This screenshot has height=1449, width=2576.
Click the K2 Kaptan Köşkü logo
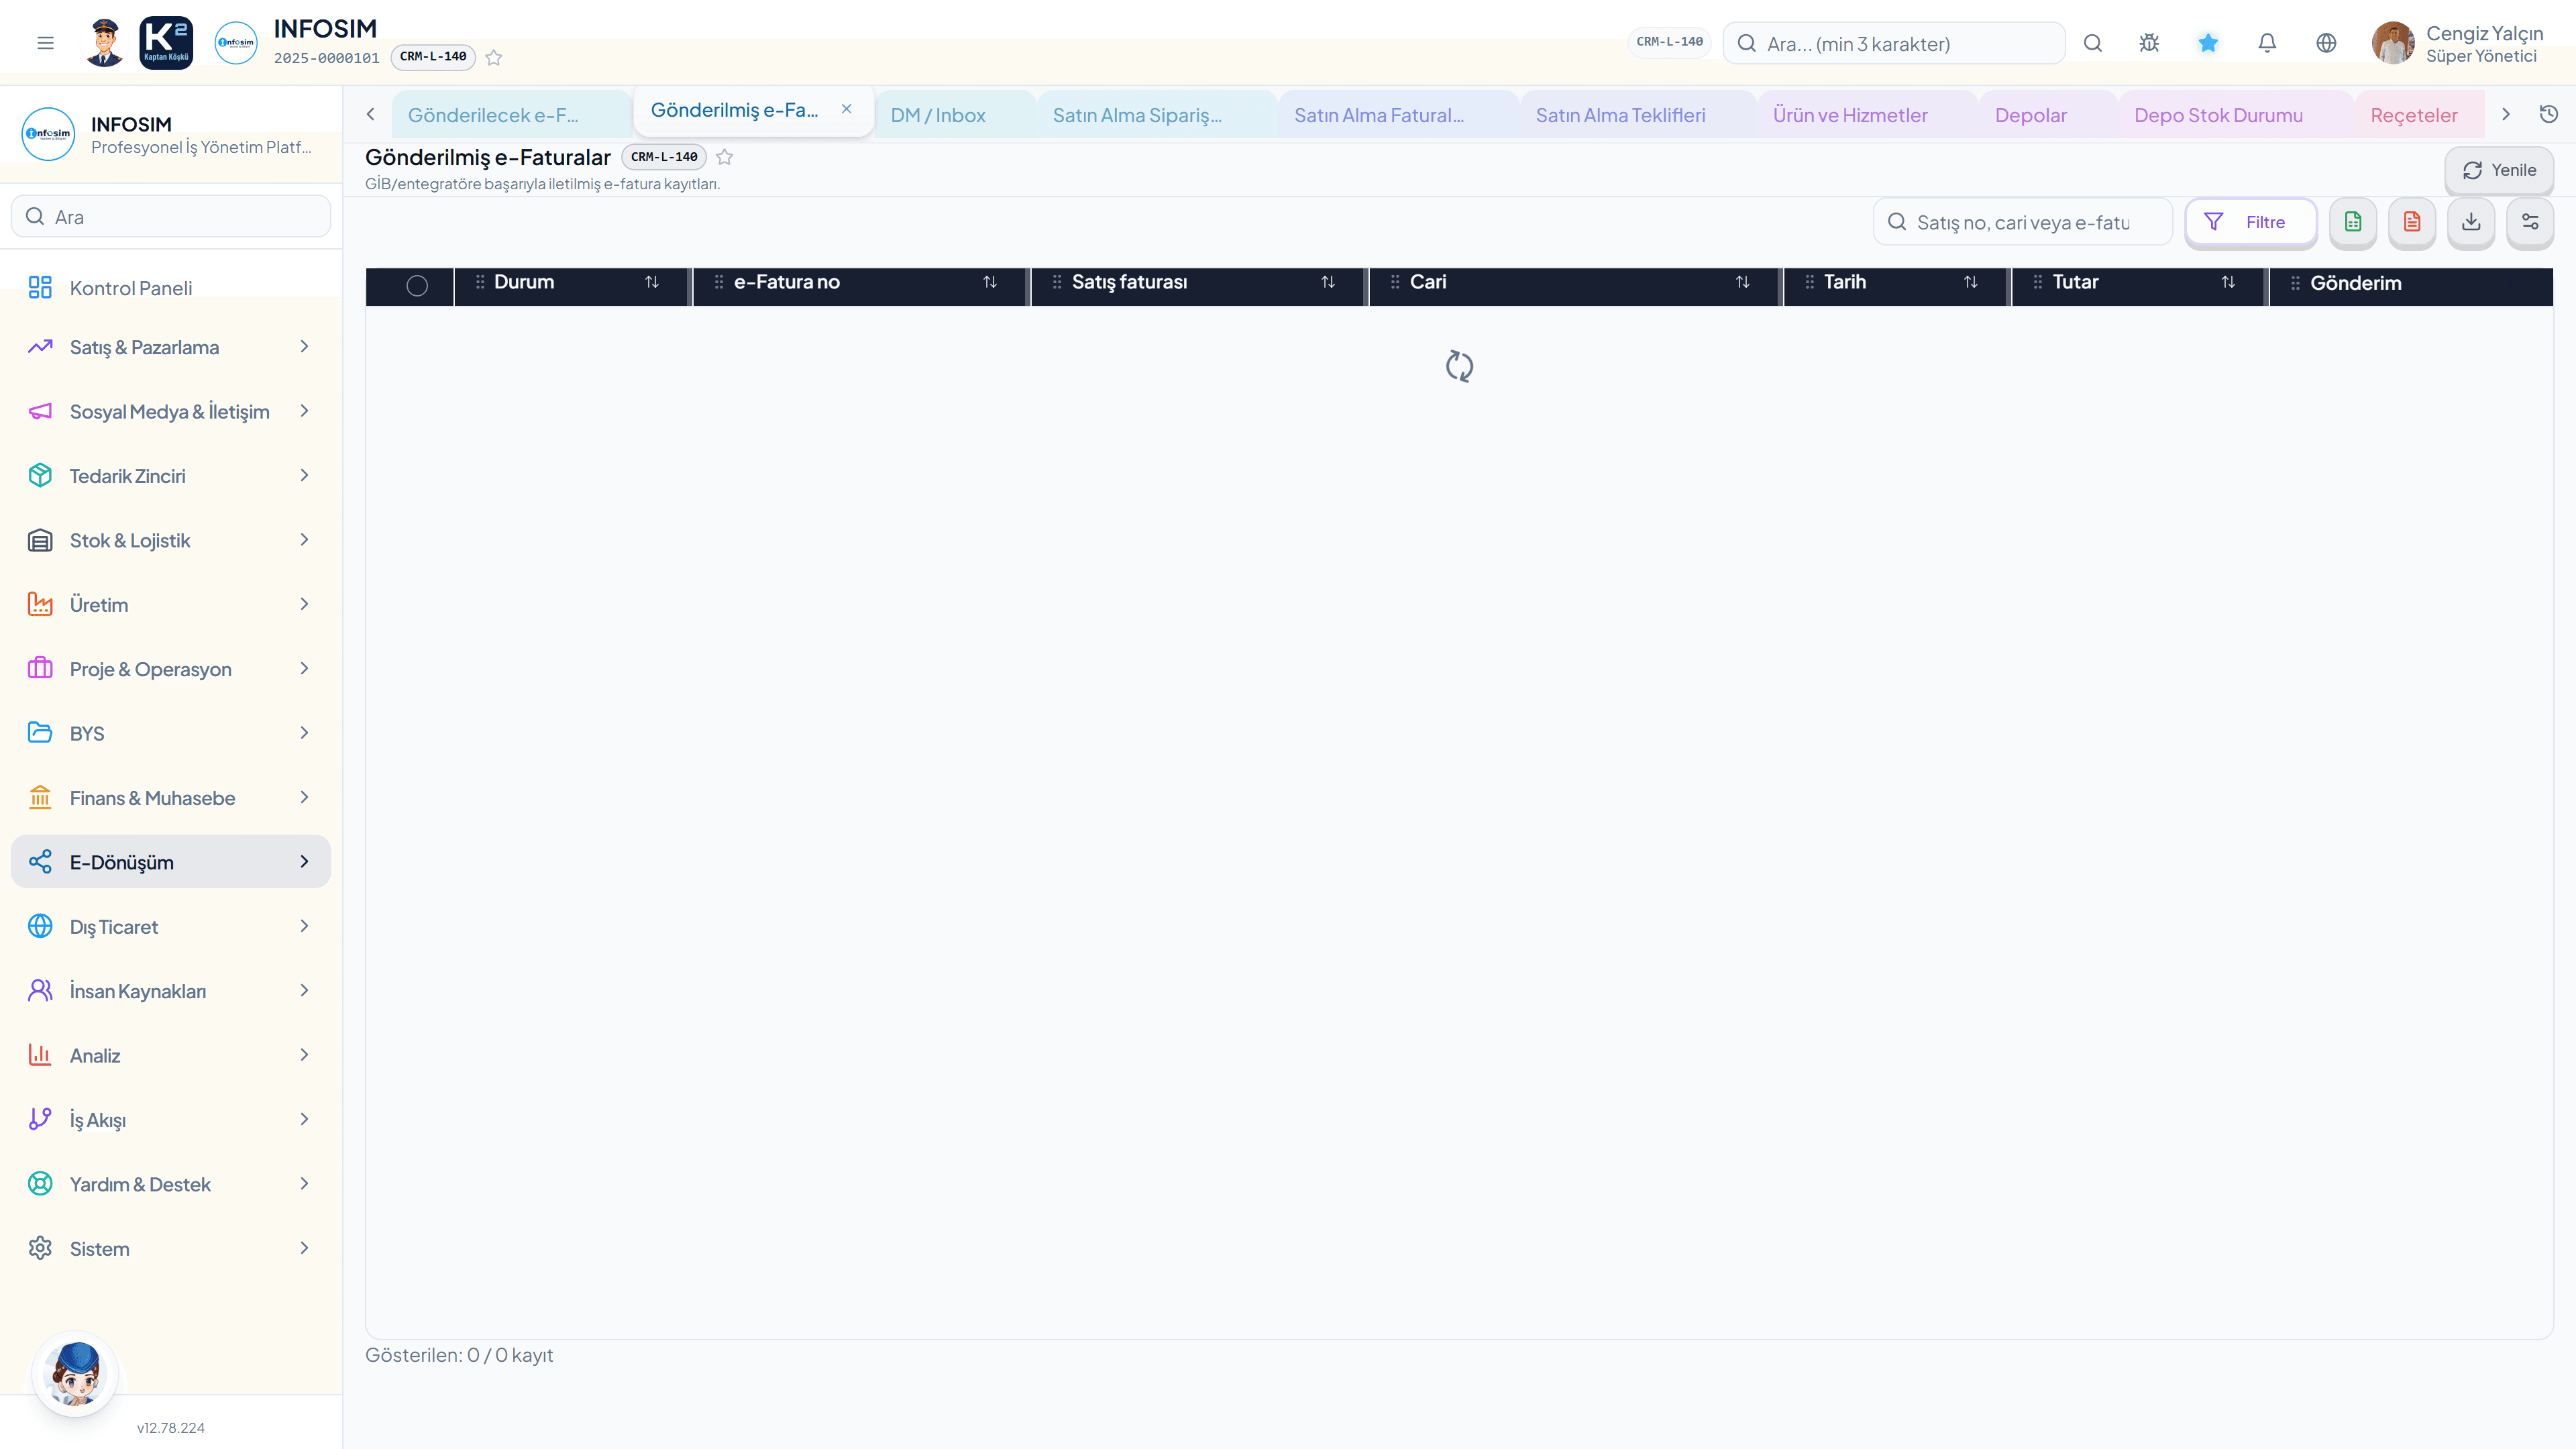[x=166, y=43]
